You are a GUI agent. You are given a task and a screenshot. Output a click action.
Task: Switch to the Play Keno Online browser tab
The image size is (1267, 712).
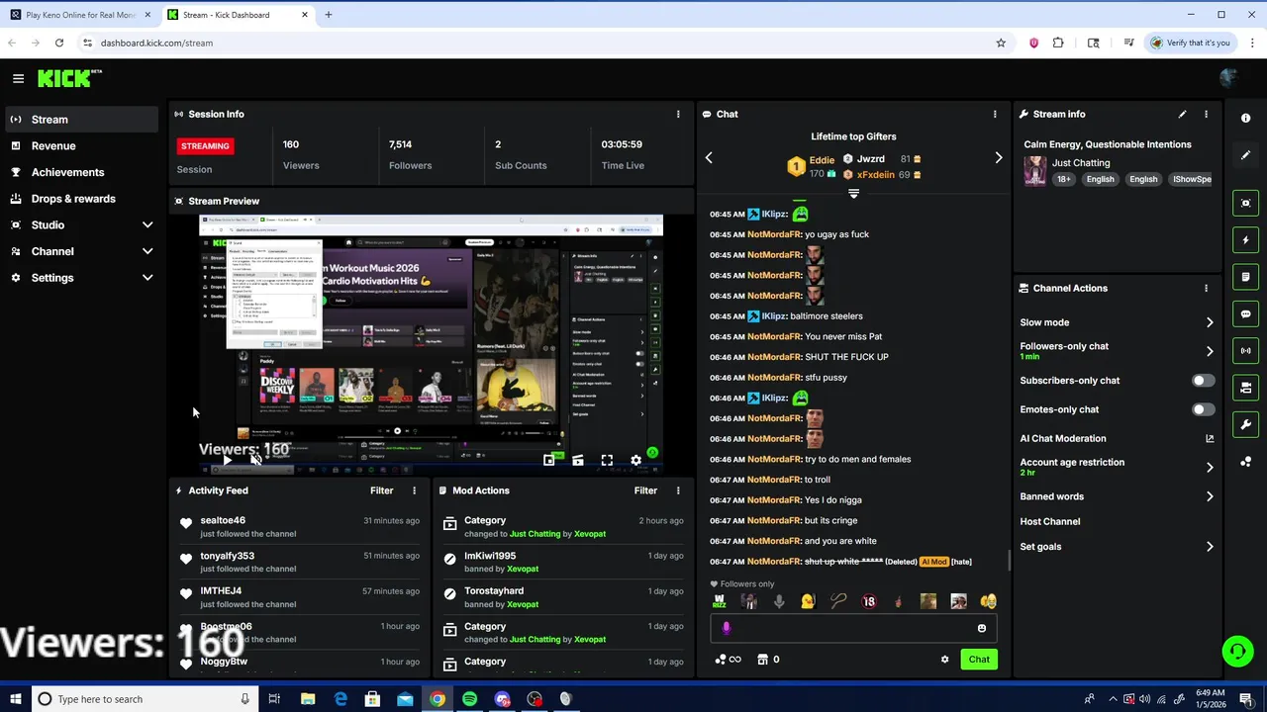tap(81, 15)
